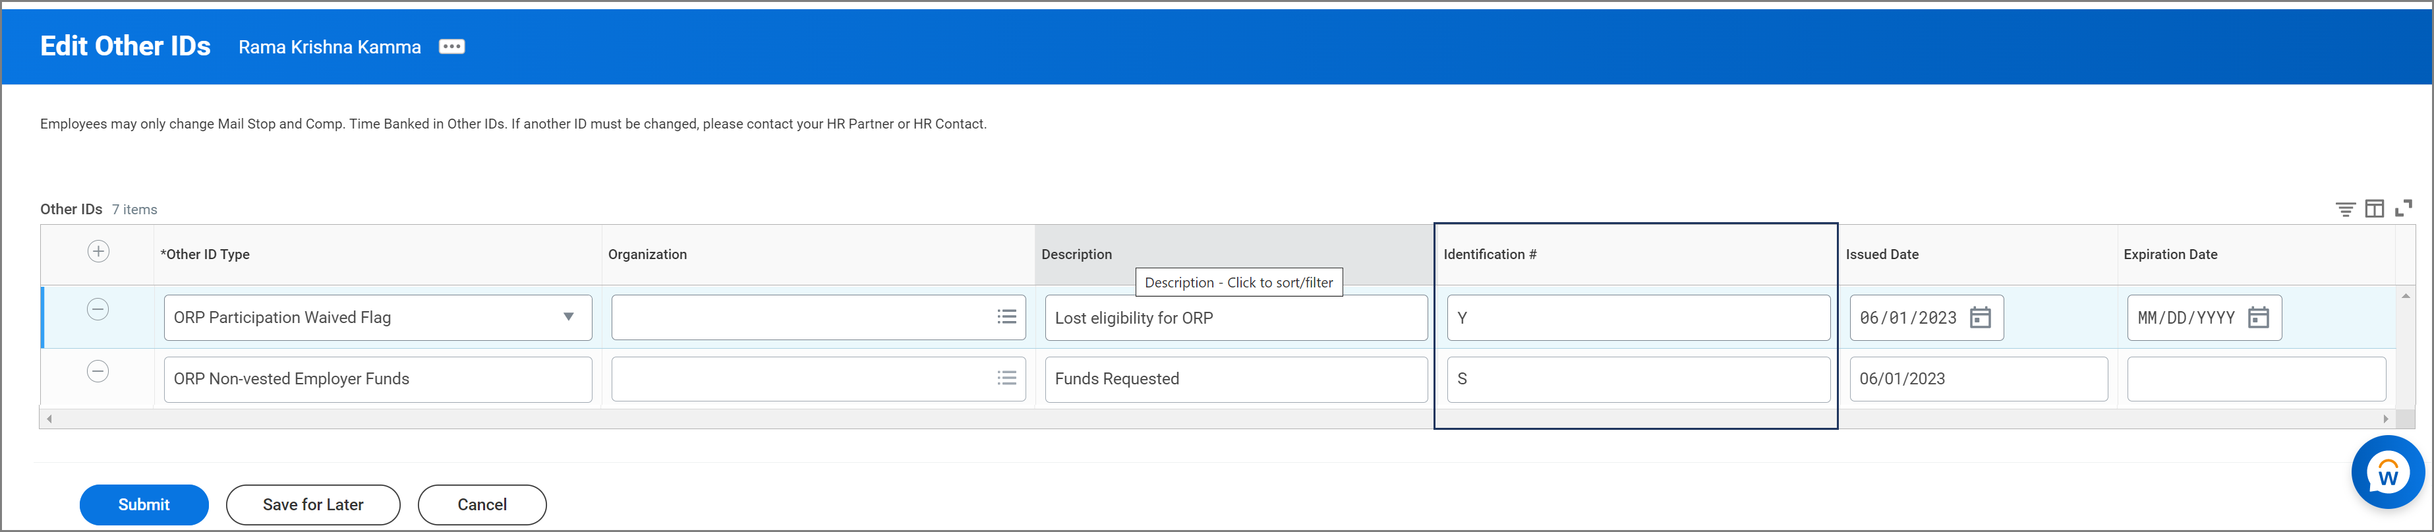The image size is (2434, 532).
Task: Click the Identification # column header
Action: click(1489, 255)
